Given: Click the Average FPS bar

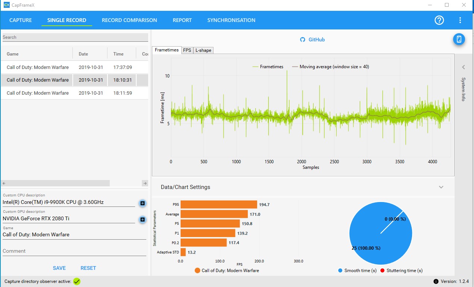Looking at the screenshot, I should (x=214, y=214).
